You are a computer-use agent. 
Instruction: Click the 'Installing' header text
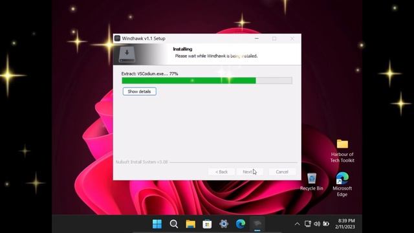coord(182,49)
